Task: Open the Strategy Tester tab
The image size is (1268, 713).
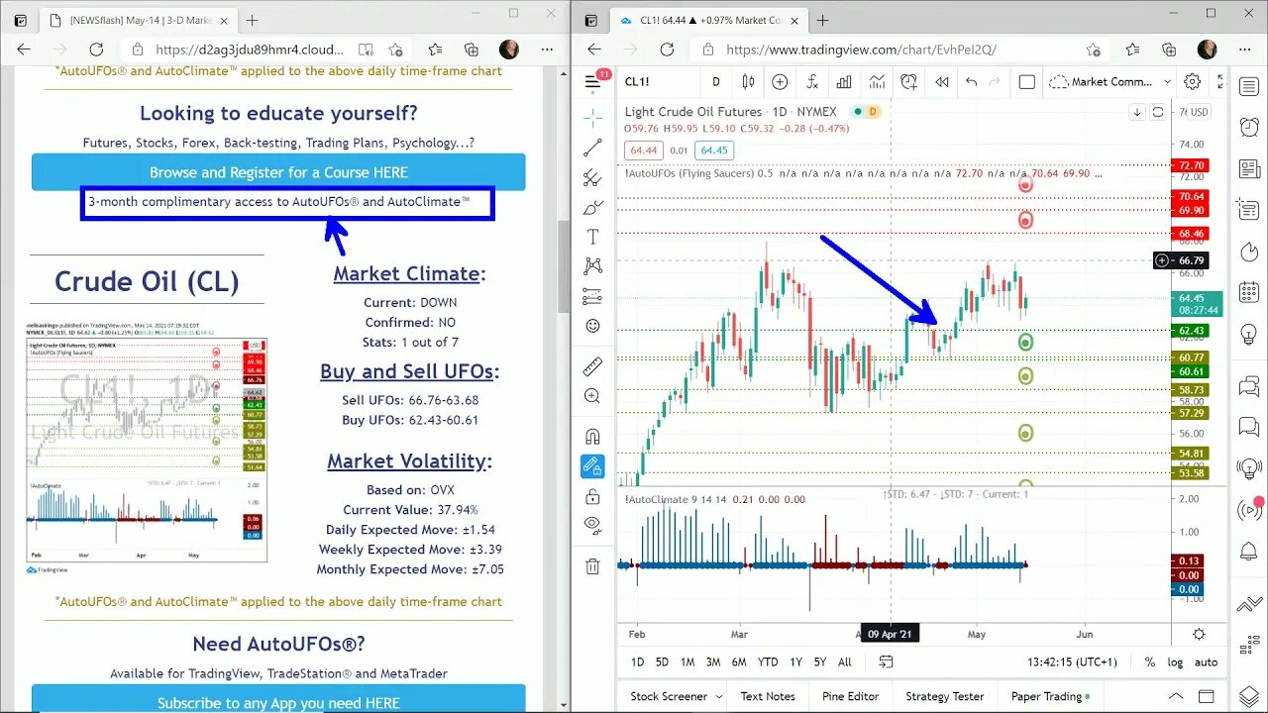Action: (945, 696)
